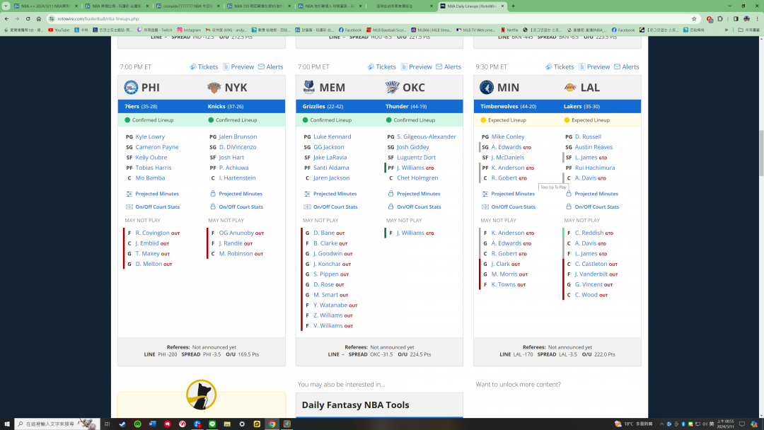Click J. Embiid in May Not Play list

coord(147,243)
